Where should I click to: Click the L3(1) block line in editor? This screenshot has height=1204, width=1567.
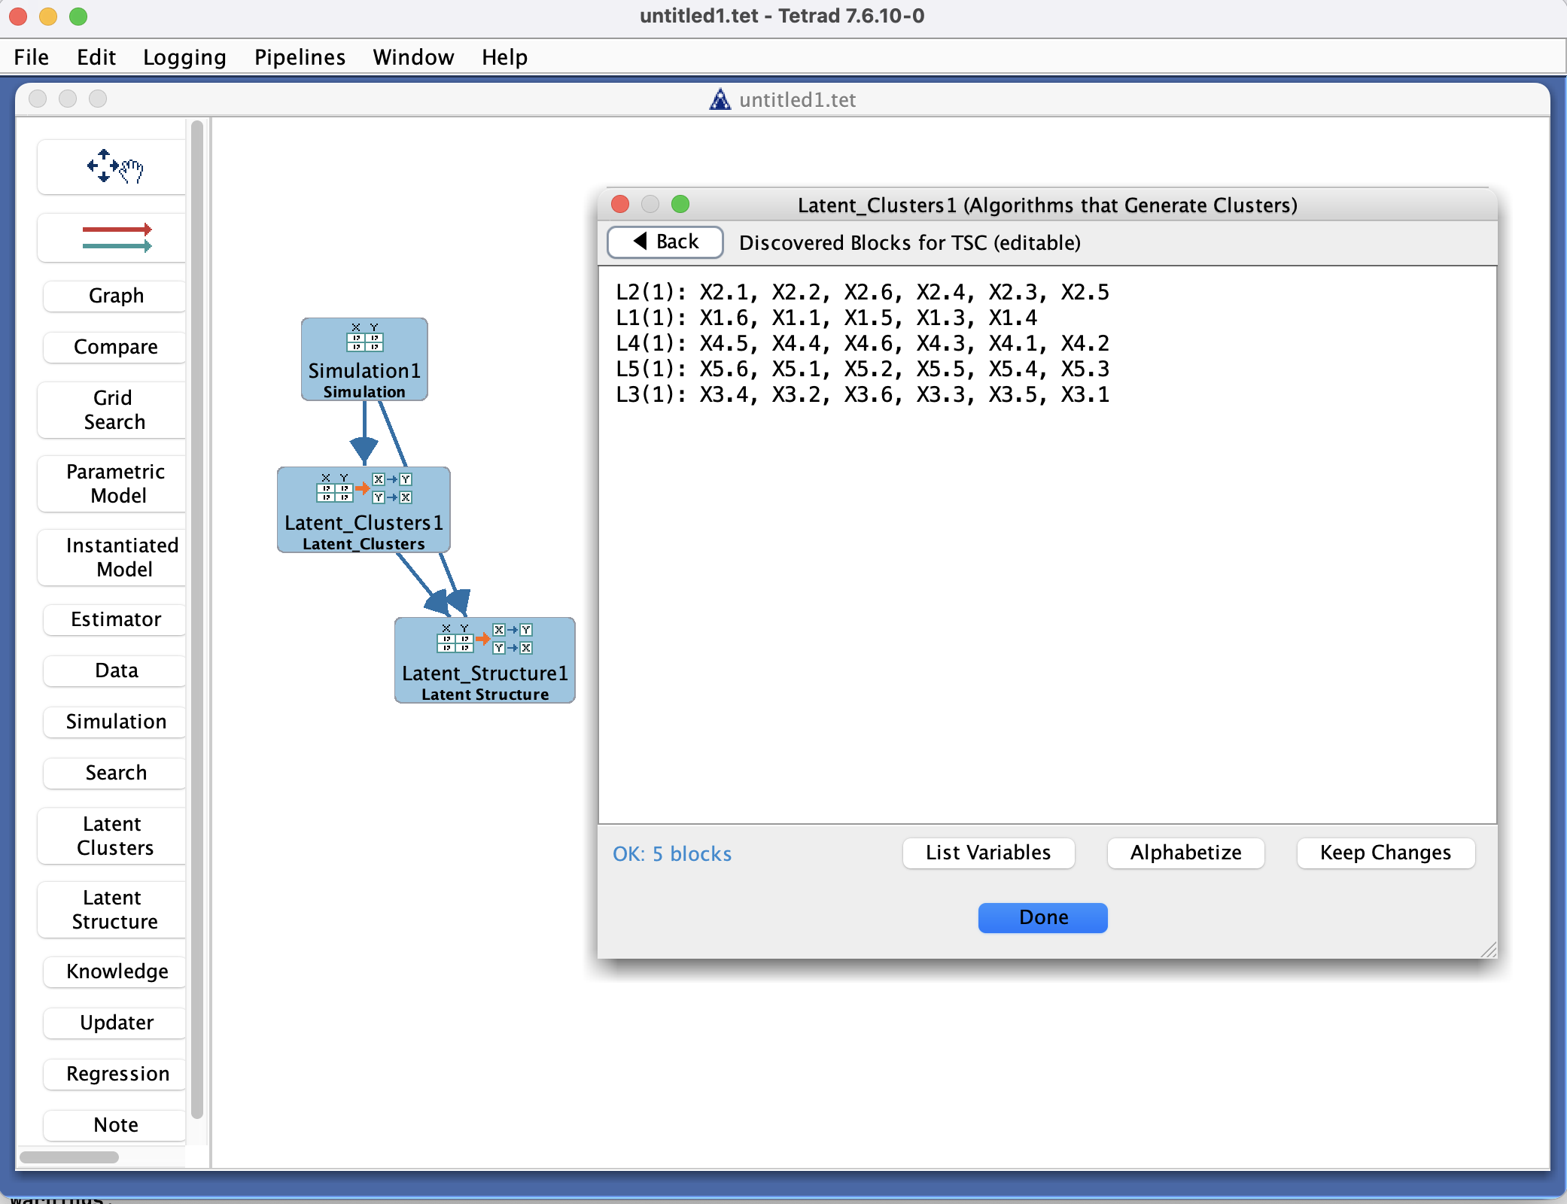[863, 395]
